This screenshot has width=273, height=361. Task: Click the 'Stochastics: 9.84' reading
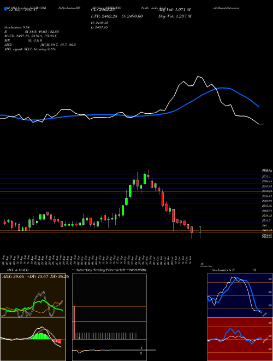[x=17, y=27]
